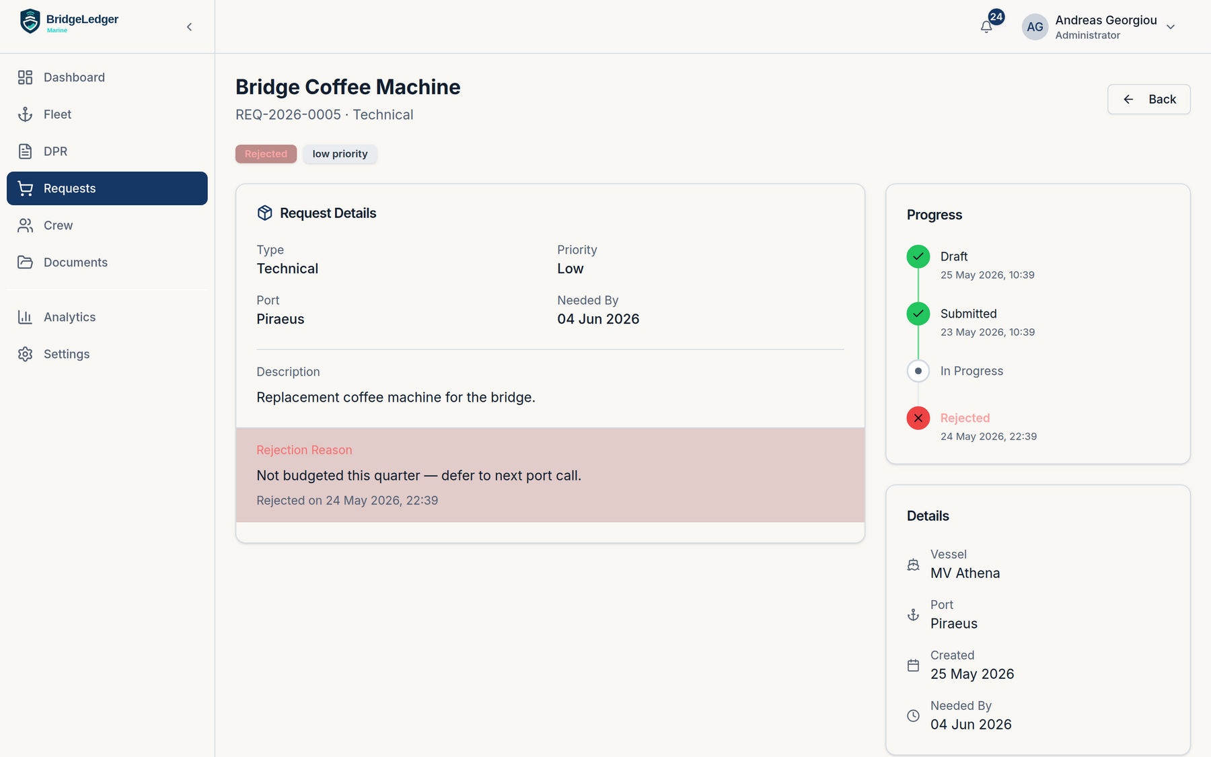Click the Analytics bar chart icon
1211x757 pixels.
pyautogui.click(x=25, y=317)
